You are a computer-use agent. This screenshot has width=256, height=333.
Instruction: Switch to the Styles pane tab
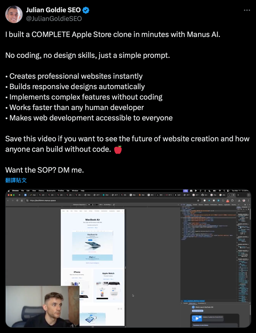pyautogui.click(x=239, y=207)
